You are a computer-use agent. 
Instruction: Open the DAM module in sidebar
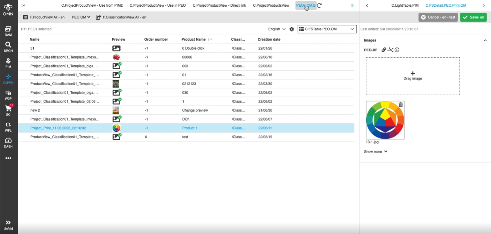[8, 31]
